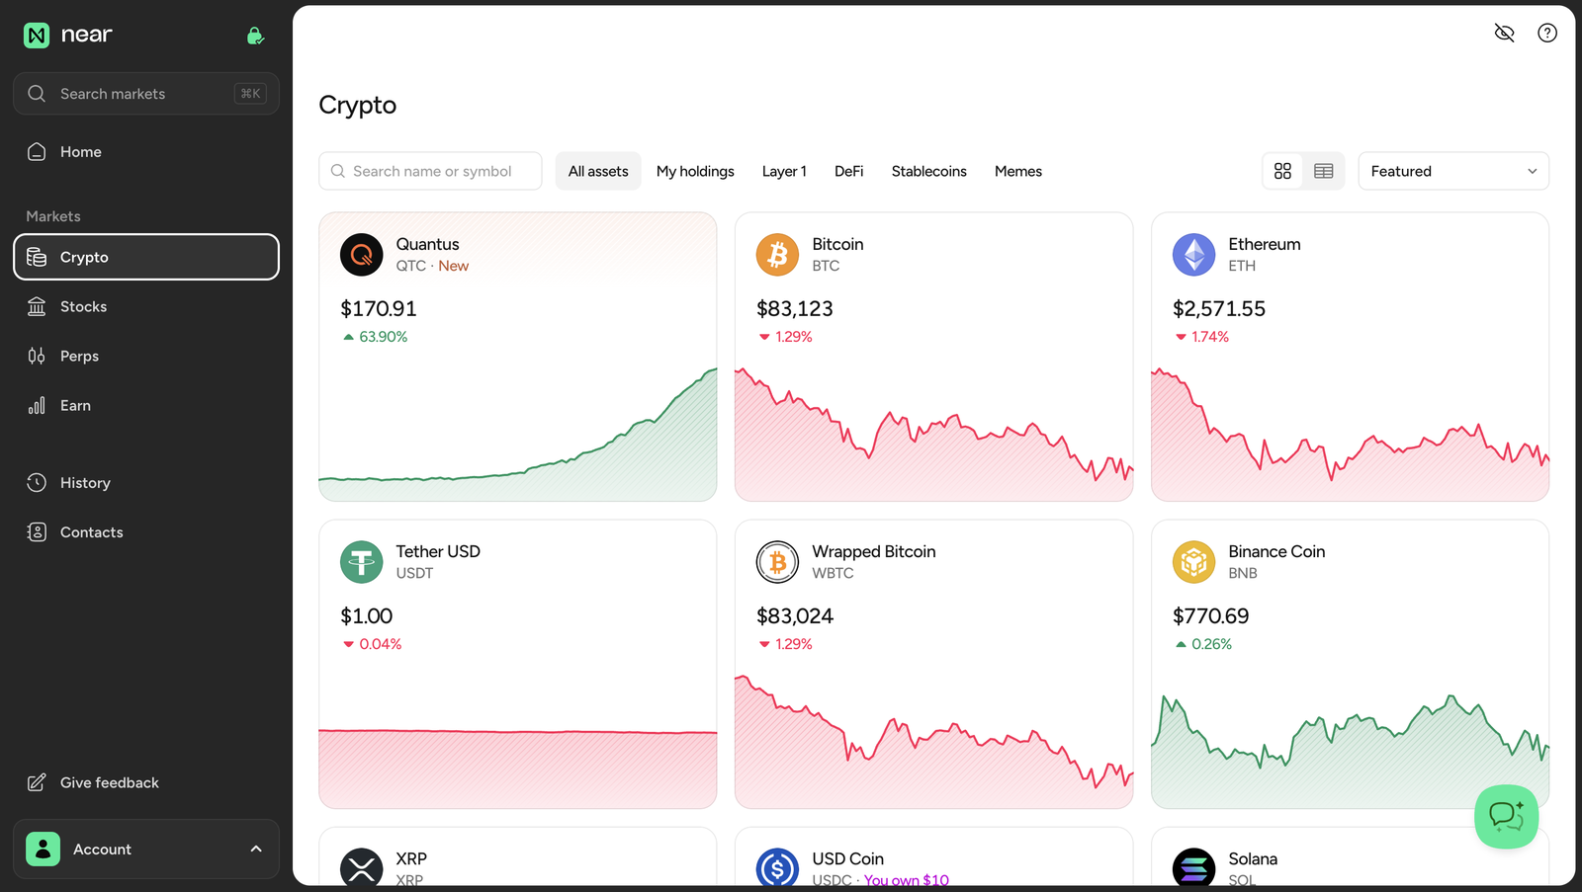Open Perps market in sidebar
Image resolution: width=1582 pixels, height=892 pixels.
point(146,356)
